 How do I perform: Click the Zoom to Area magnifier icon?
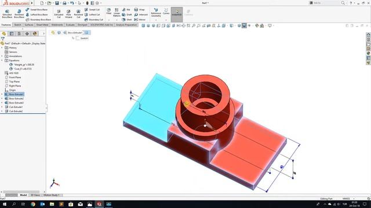coord(198,25)
